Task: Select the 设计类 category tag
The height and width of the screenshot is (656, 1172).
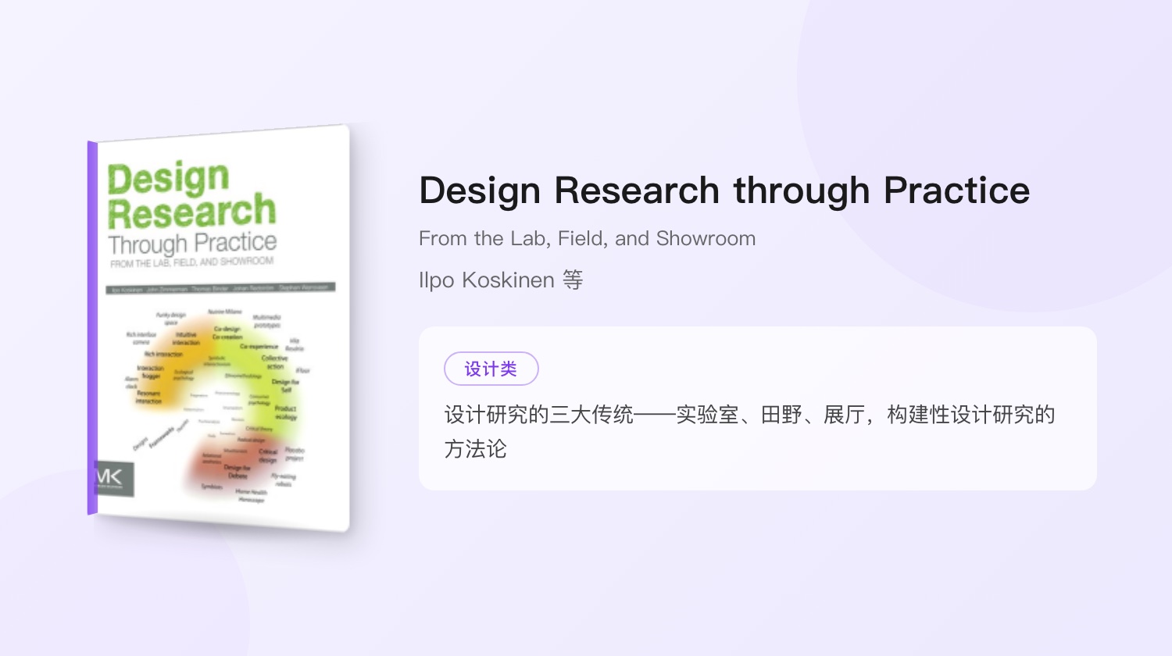Action: pyautogui.click(x=491, y=369)
